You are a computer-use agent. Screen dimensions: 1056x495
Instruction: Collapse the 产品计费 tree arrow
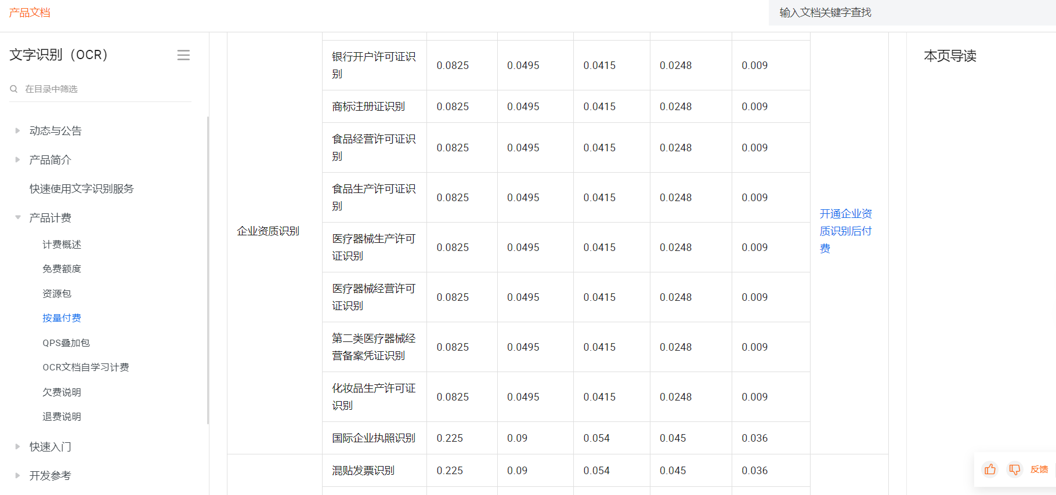(x=17, y=217)
